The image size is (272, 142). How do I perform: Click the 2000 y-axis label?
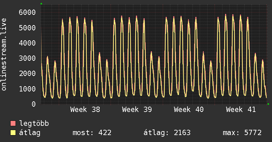pyautogui.click(x=27, y=73)
